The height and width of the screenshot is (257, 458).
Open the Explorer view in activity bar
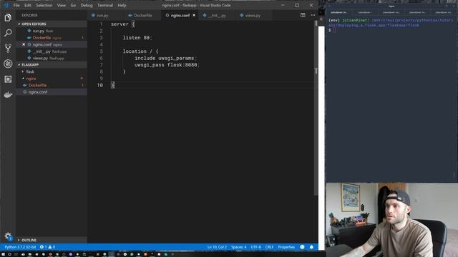click(8, 17)
